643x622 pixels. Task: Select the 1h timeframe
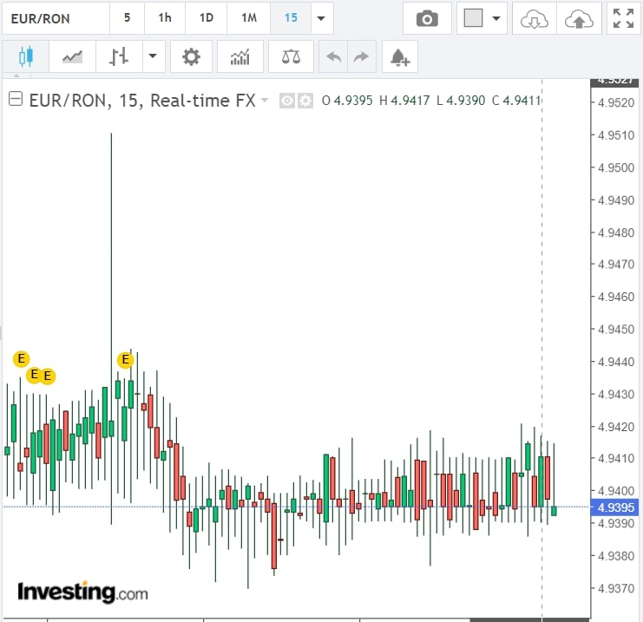click(x=164, y=18)
